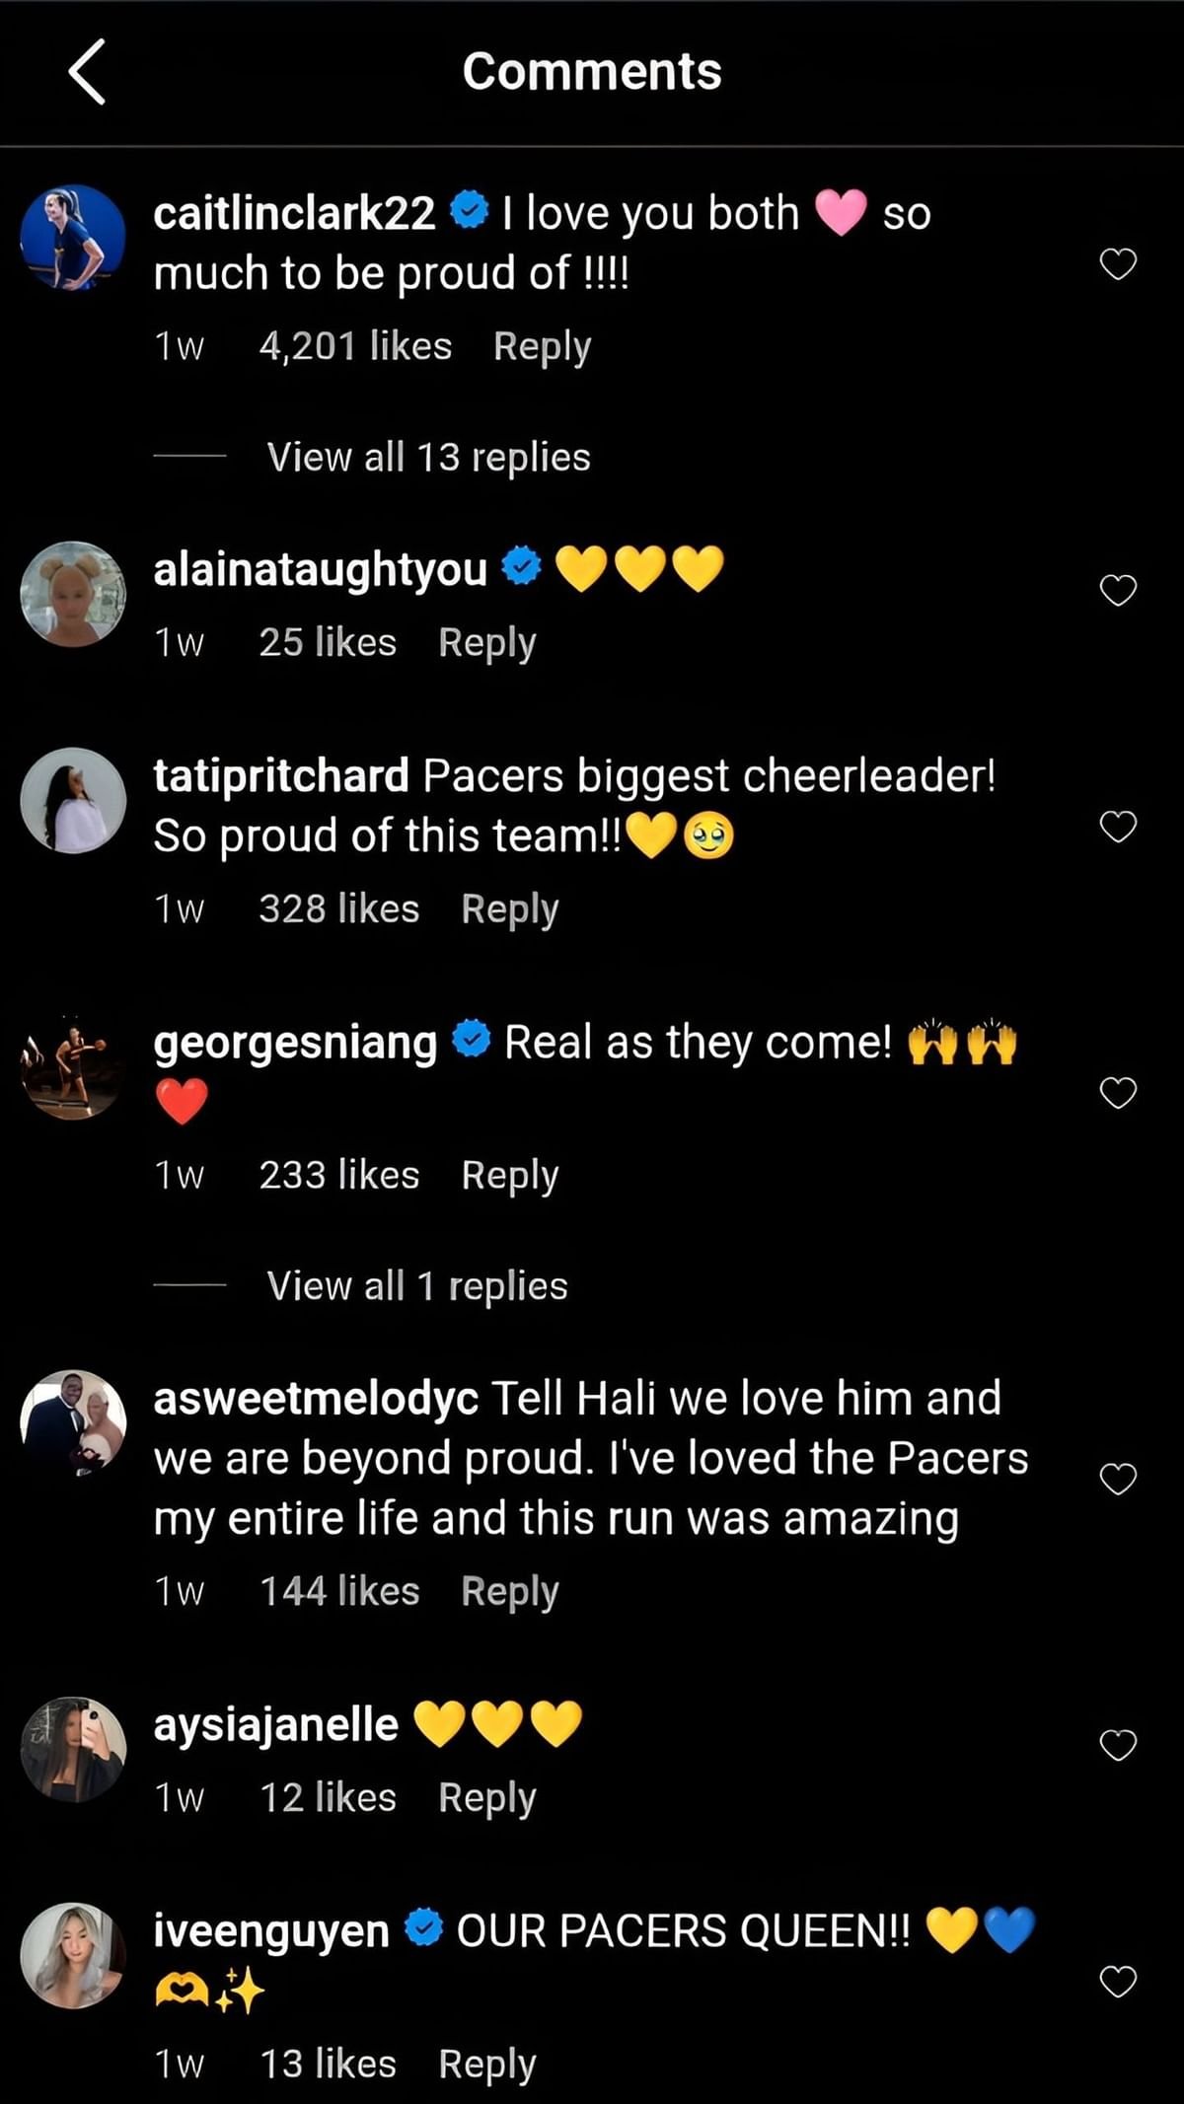Open caitlinclark22's profile picture
The width and height of the screenshot is (1184, 2104).
73,238
